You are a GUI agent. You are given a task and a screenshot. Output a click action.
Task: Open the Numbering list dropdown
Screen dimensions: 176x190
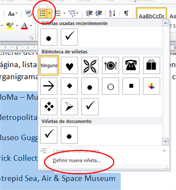(x=64, y=13)
